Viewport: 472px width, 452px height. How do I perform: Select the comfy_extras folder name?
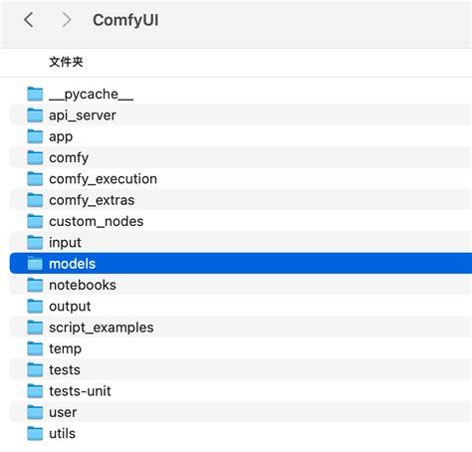[92, 200]
